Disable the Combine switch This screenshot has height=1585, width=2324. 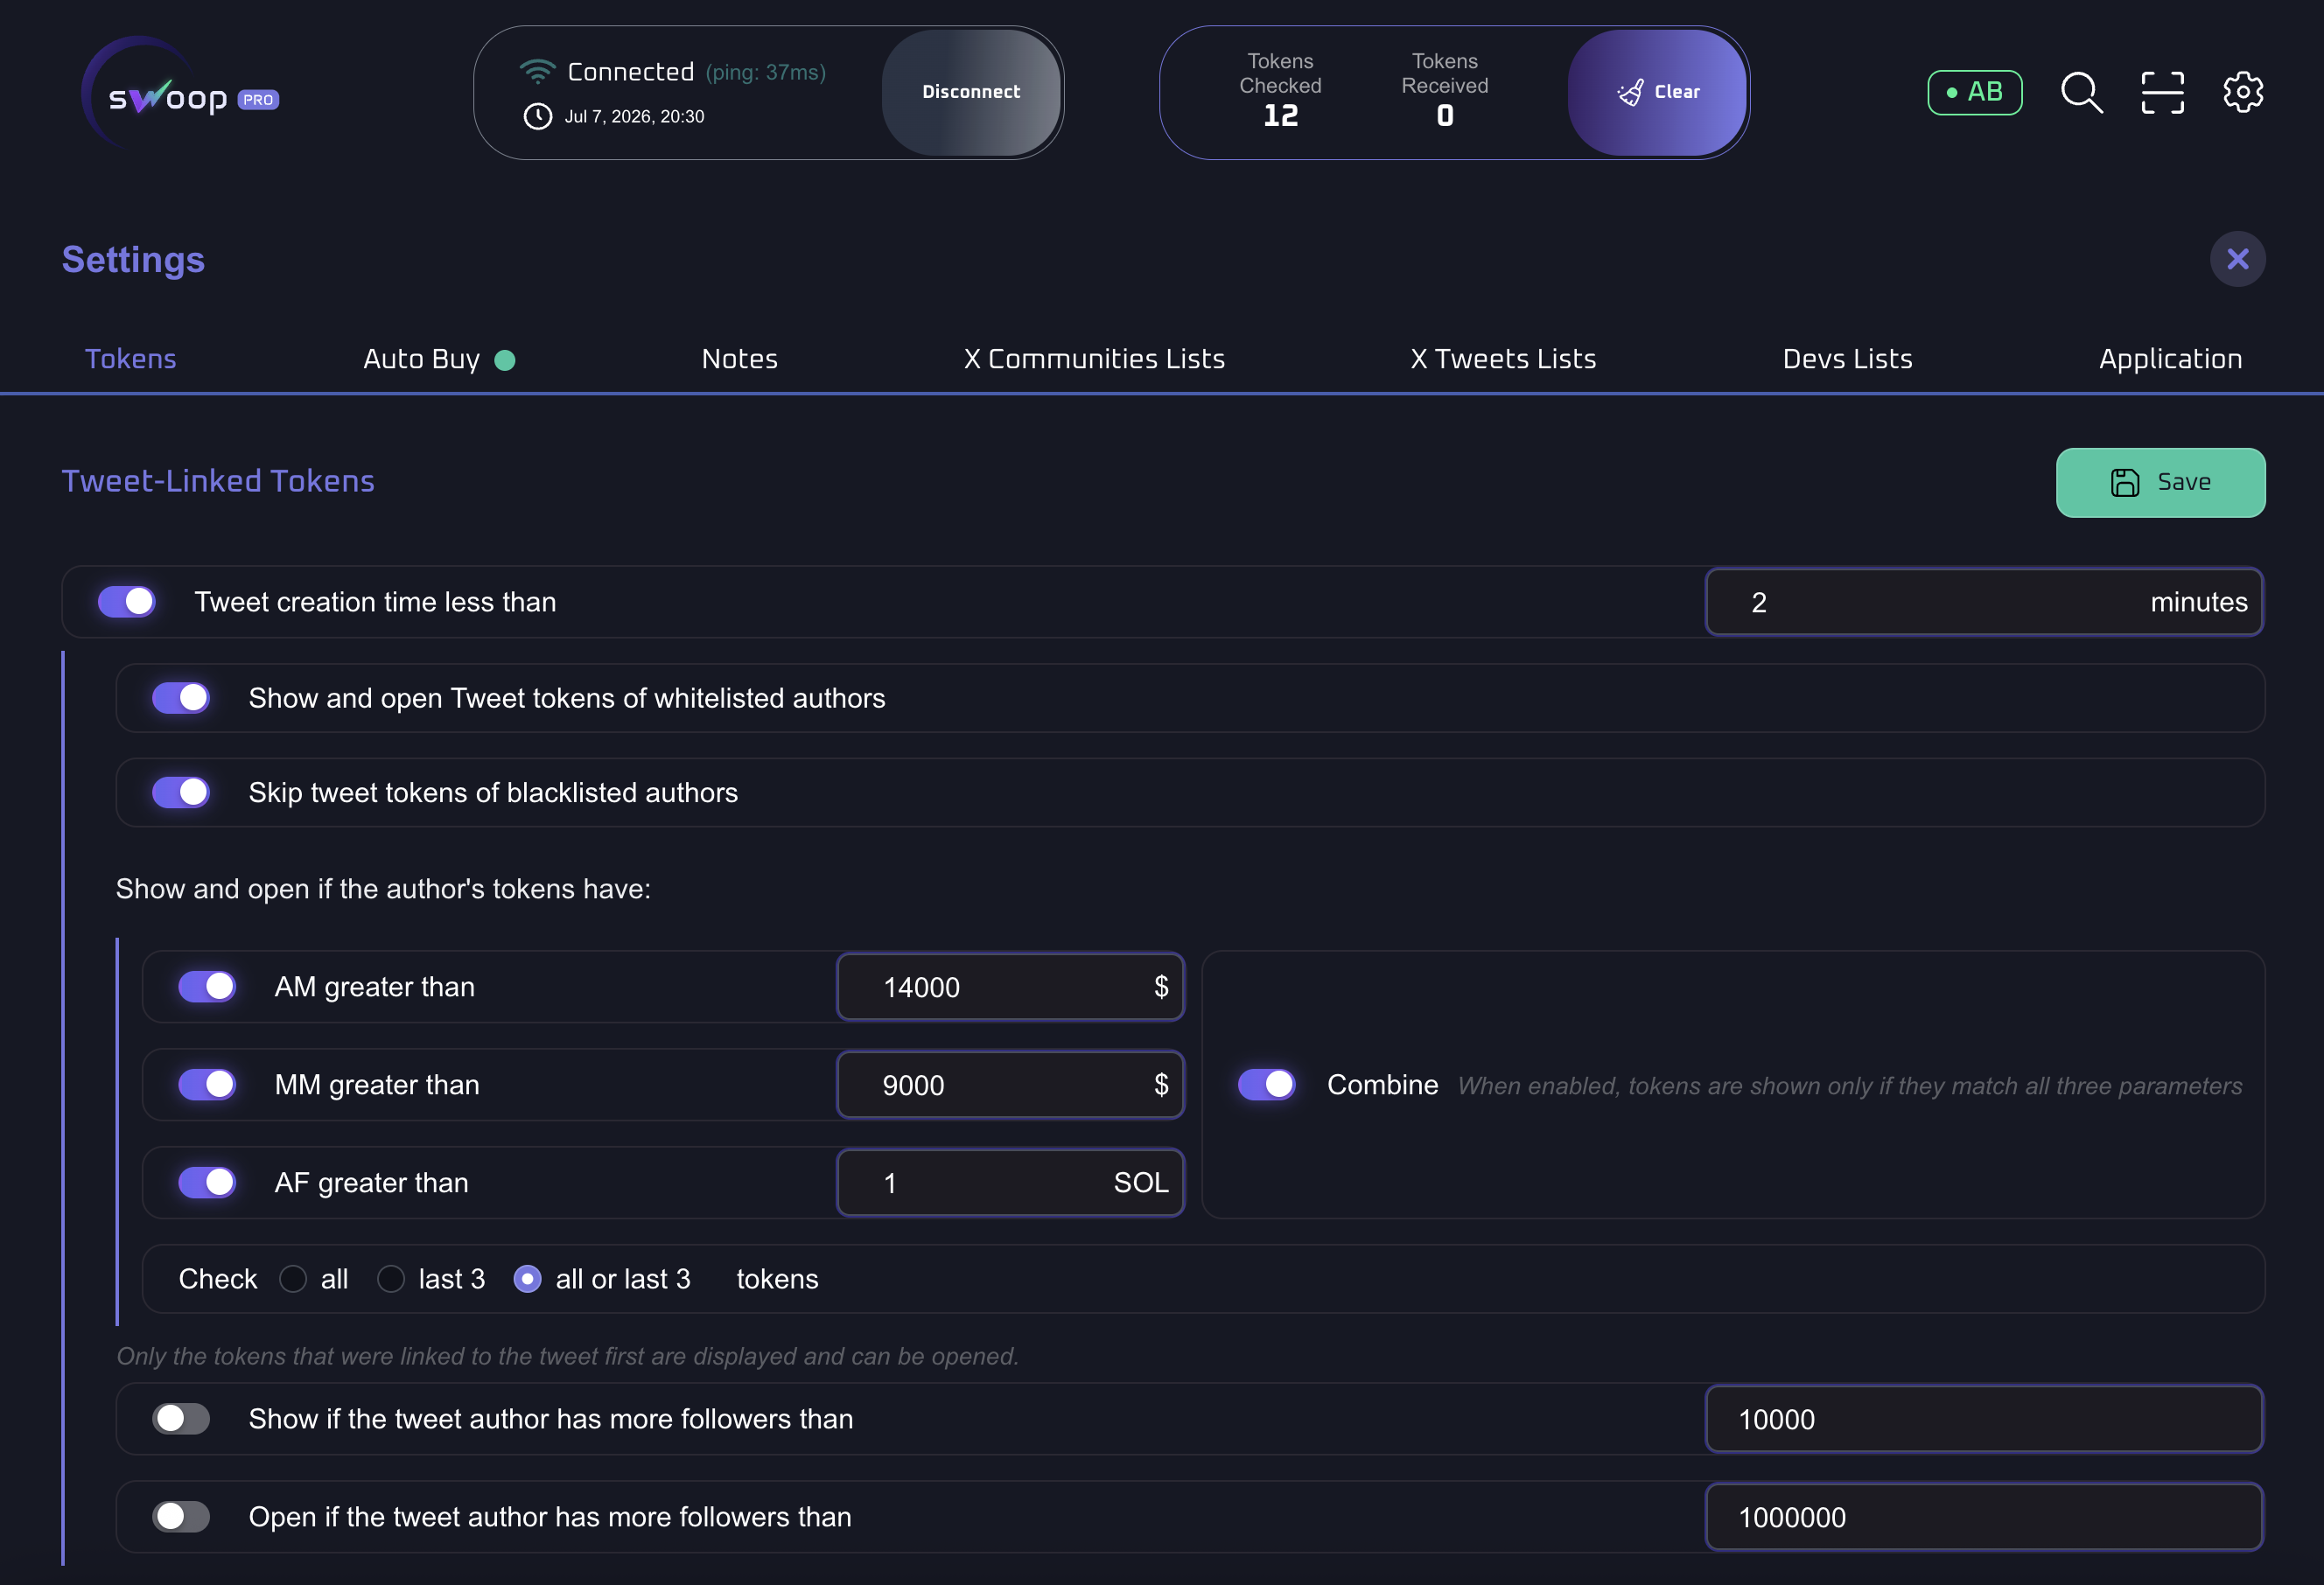pos(1266,1085)
